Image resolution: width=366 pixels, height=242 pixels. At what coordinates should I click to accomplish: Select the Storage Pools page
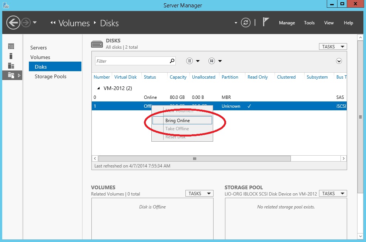coord(50,76)
